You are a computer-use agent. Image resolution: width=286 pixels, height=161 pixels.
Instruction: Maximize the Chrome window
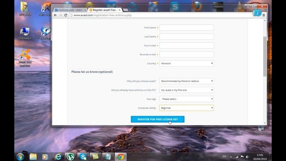pos(254,6)
